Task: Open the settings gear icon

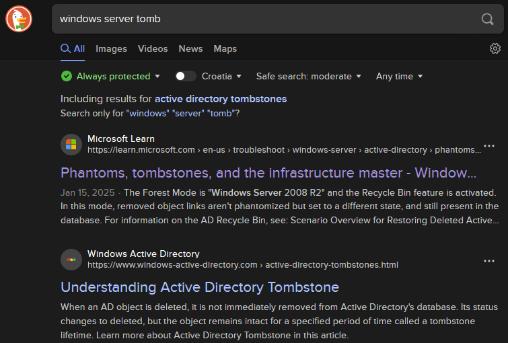Action: (x=495, y=48)
